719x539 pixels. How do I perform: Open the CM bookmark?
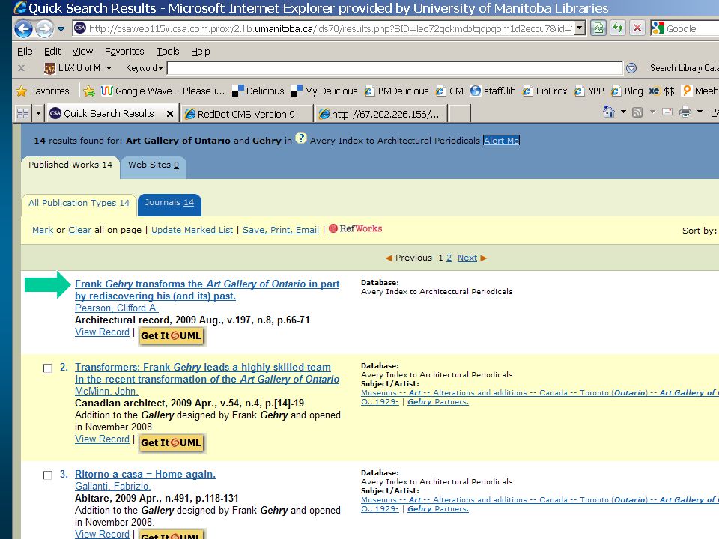[450, 91]
